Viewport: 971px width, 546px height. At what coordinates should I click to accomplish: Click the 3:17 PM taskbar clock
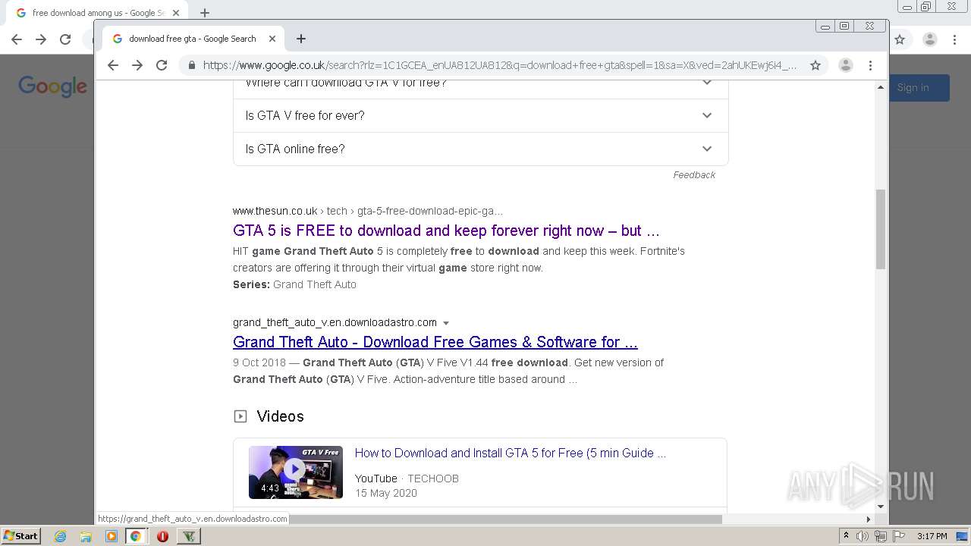(932, 536)
